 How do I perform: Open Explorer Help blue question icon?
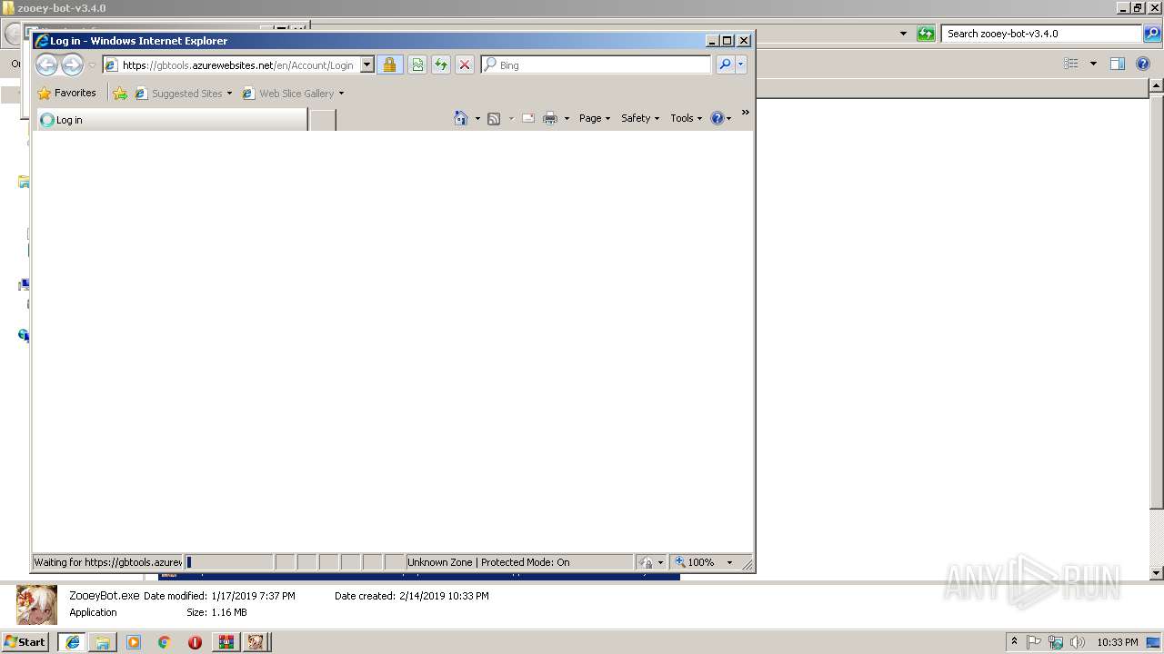coord(1143,64)
